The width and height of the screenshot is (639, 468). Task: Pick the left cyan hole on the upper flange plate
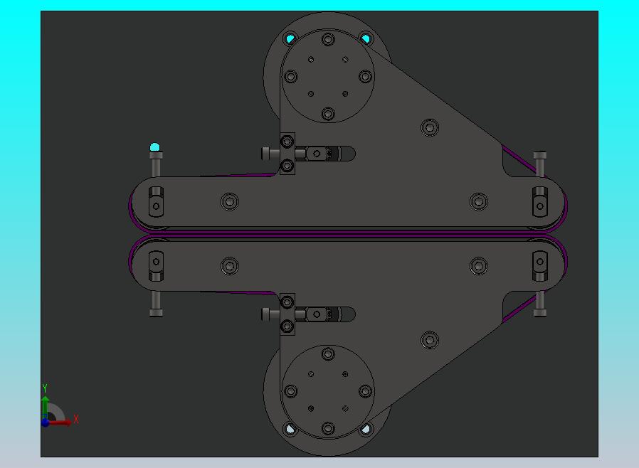click(x=290, y=39)
